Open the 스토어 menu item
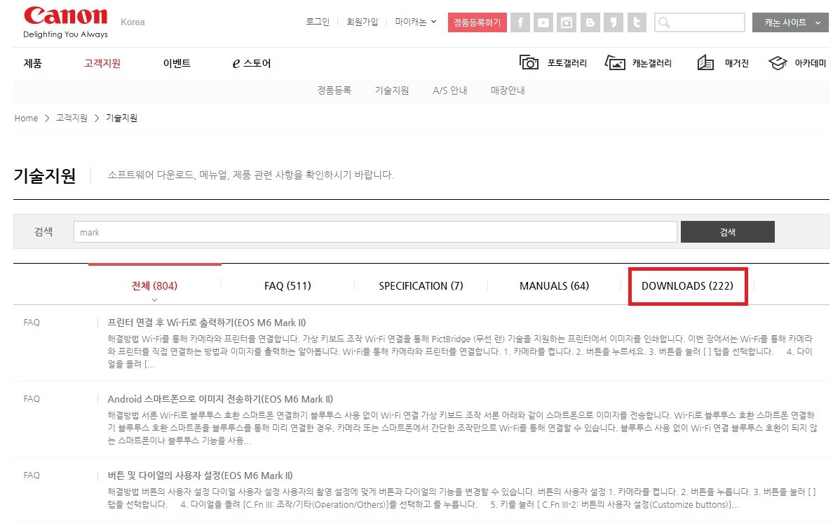 coord(257,63)
